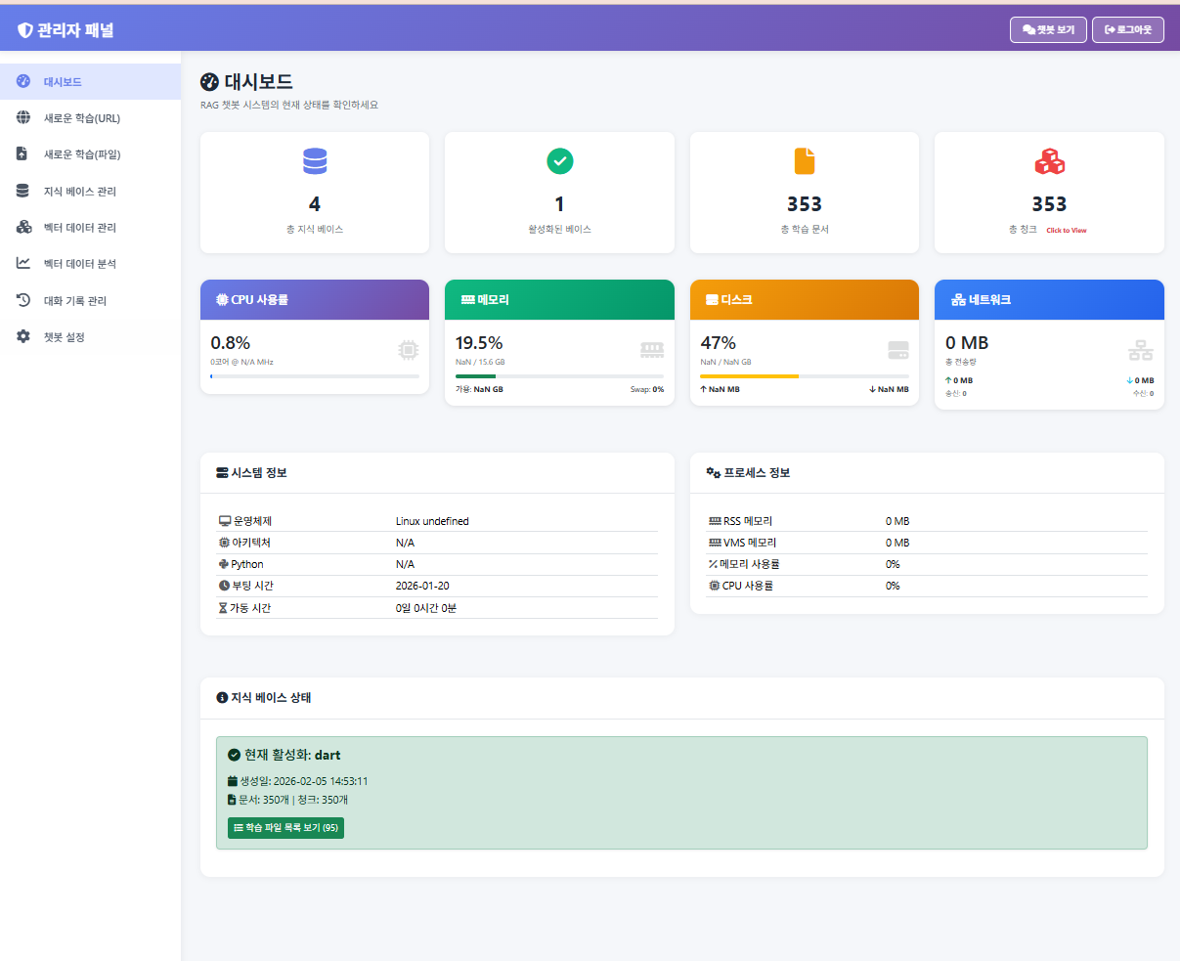Click the shield icon beside 관리자 패널
This screenshot has height=961, width=1180.
click(x=25, y=30)
